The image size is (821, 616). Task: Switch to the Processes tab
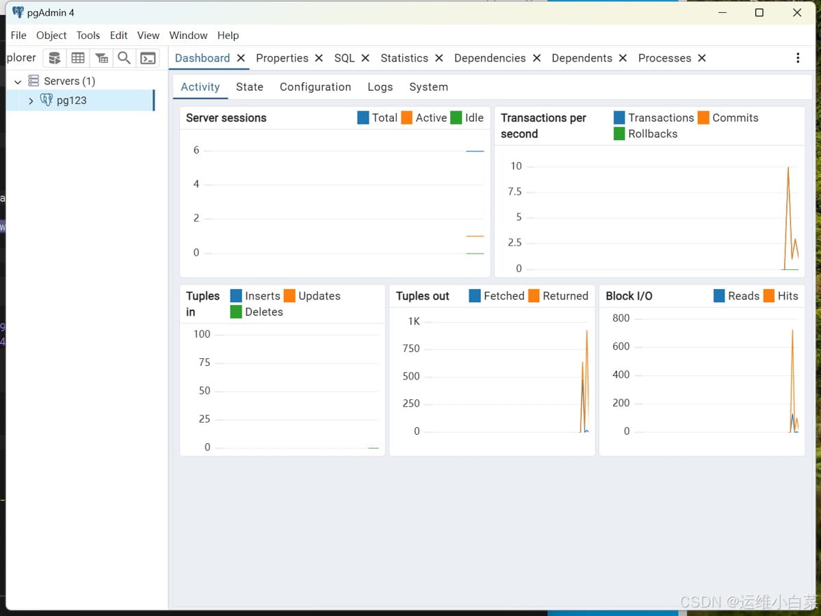tap(664, 58)
